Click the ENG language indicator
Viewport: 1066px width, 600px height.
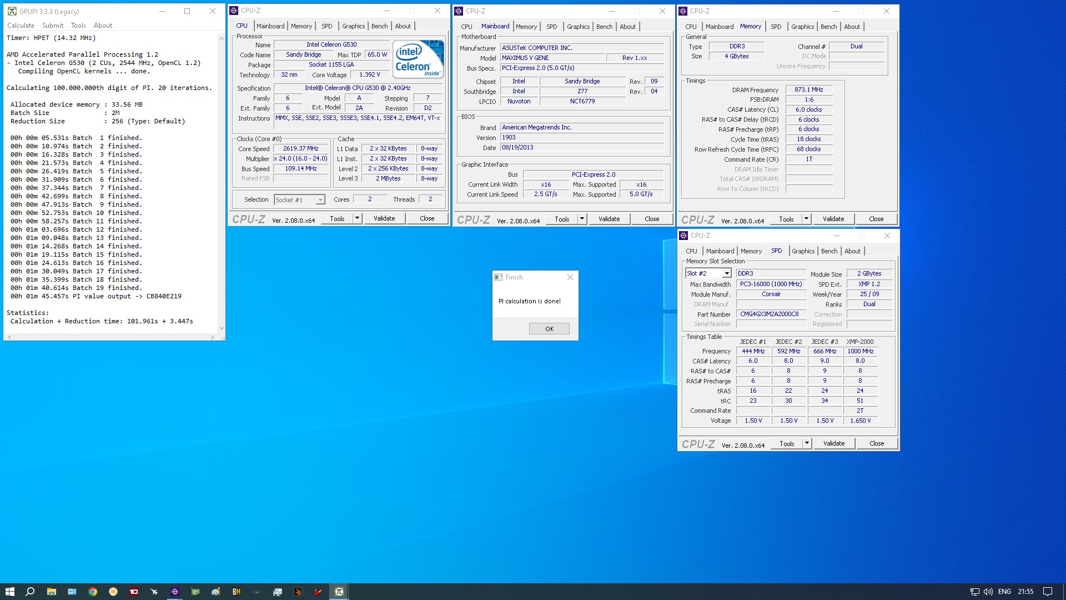tap(1004, 592)
